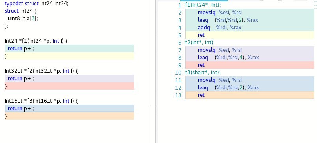Select the f1(int24*, int): label in assembly
Screen dimensions: 317x143
pyautogui.click(x=203, y=5)
